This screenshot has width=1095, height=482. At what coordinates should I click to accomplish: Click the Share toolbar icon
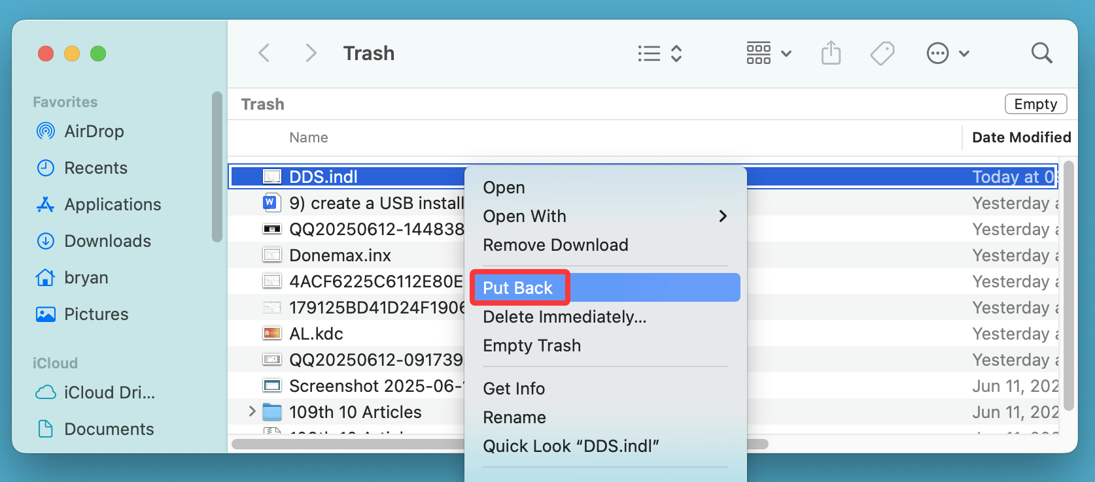click(x=831, y=53)
